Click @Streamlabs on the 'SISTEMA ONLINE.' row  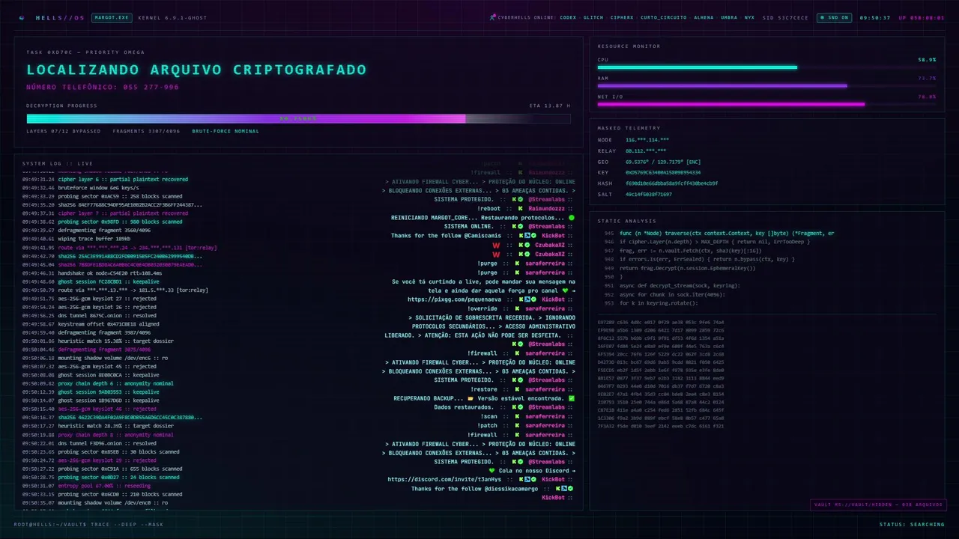(x=547, y=227)
